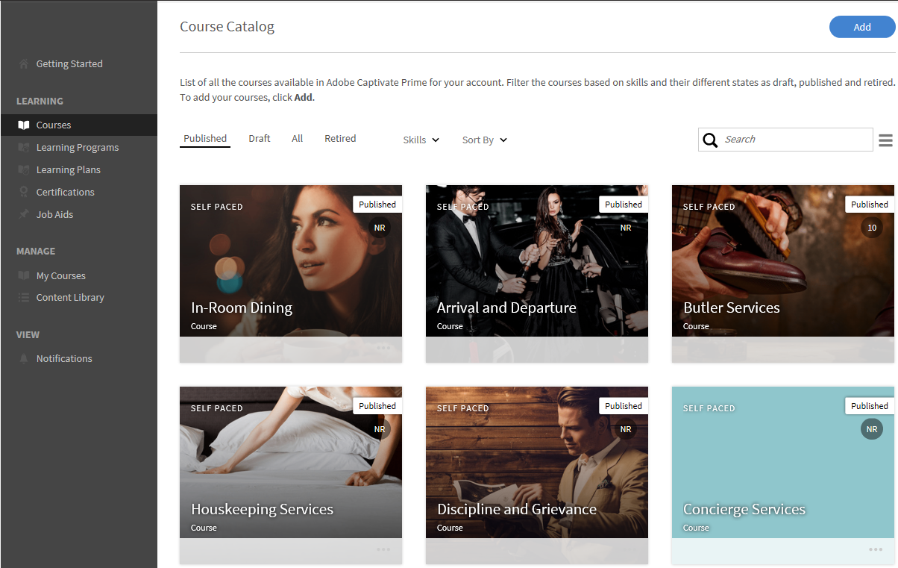The height and width of the screenshot is (568, 898).
Task: Click the Courses book icon in sidebar
Action: pos(24,125)
